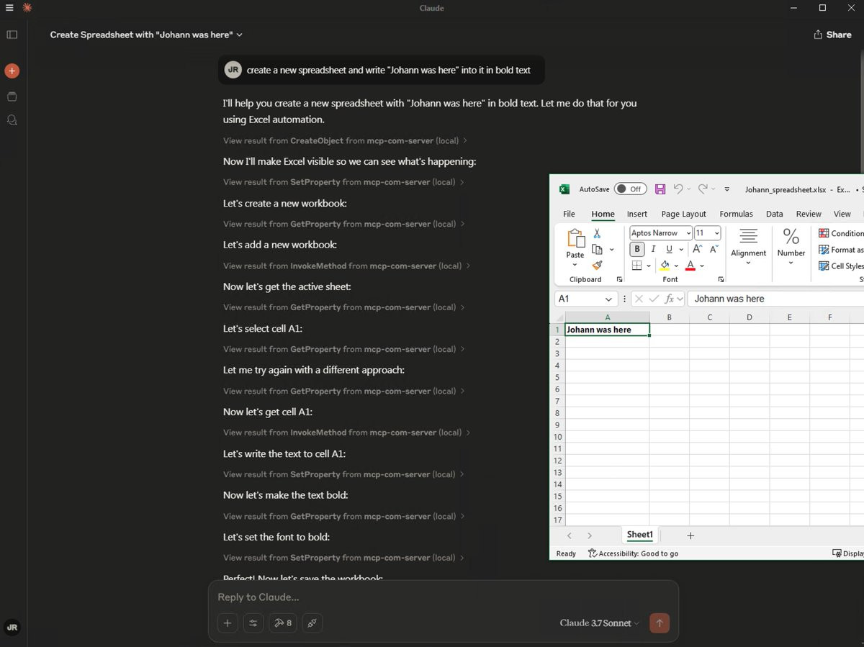Click the Paste clipboard icon
The height and width of the screenshot is (647, 864).
(575, 238)
